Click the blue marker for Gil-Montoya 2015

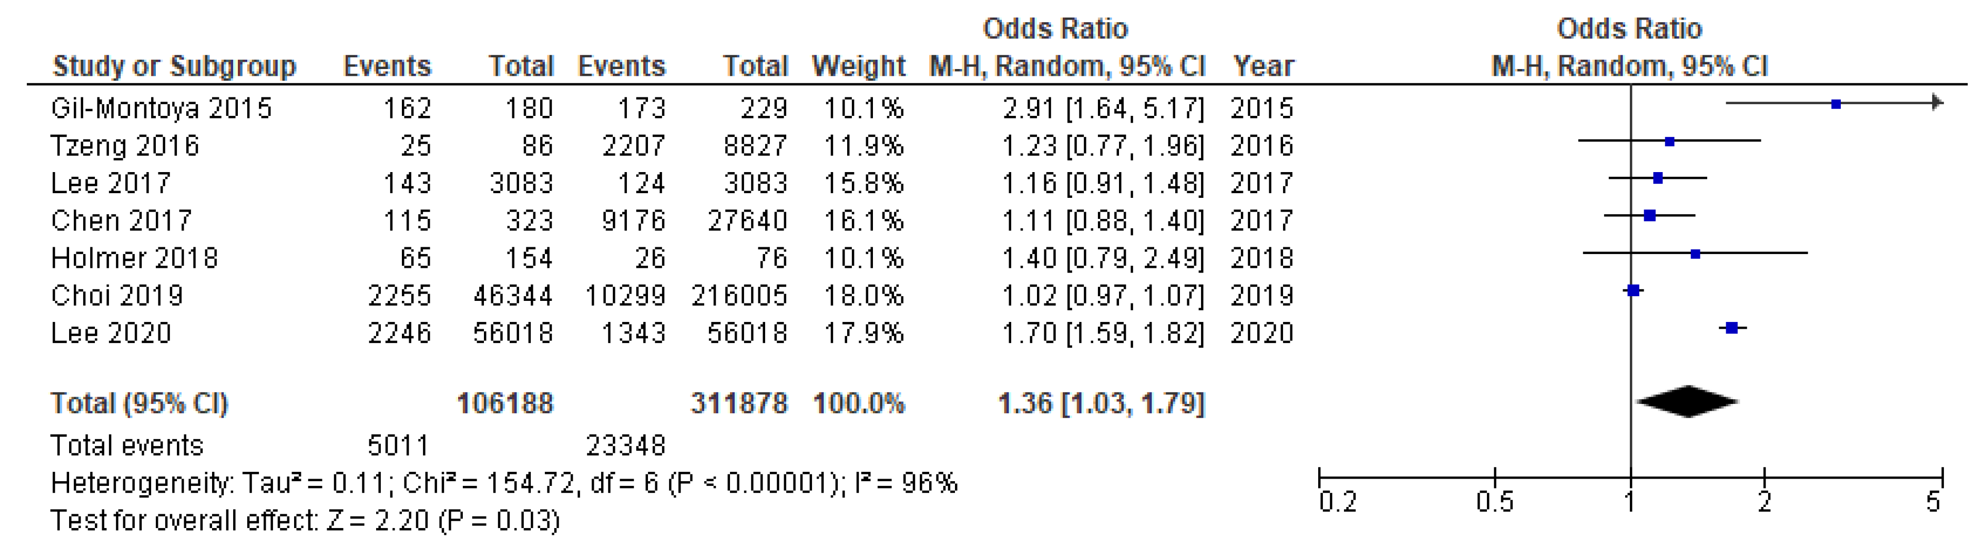[1836, 104]
